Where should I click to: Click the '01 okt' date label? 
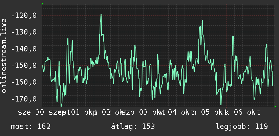pos(83,113)
